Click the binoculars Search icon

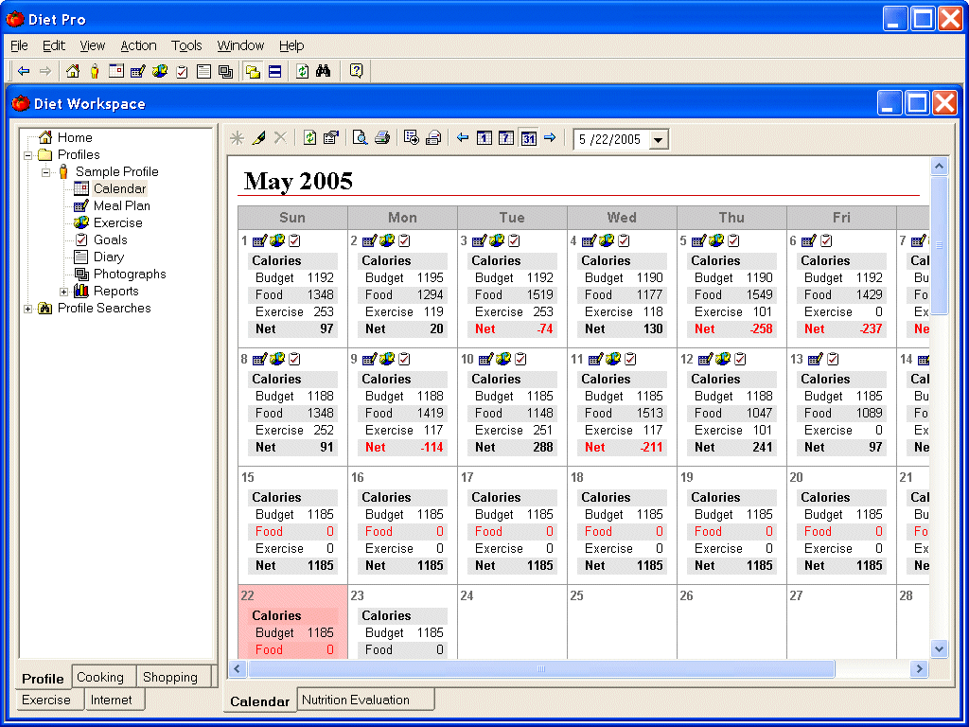[324, 71]
